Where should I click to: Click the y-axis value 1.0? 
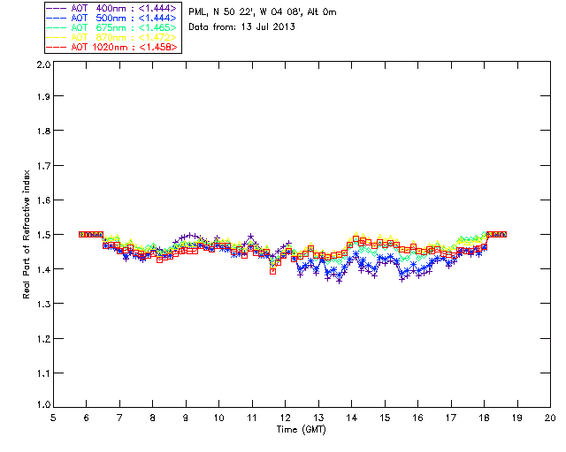[x=43, y=404]
